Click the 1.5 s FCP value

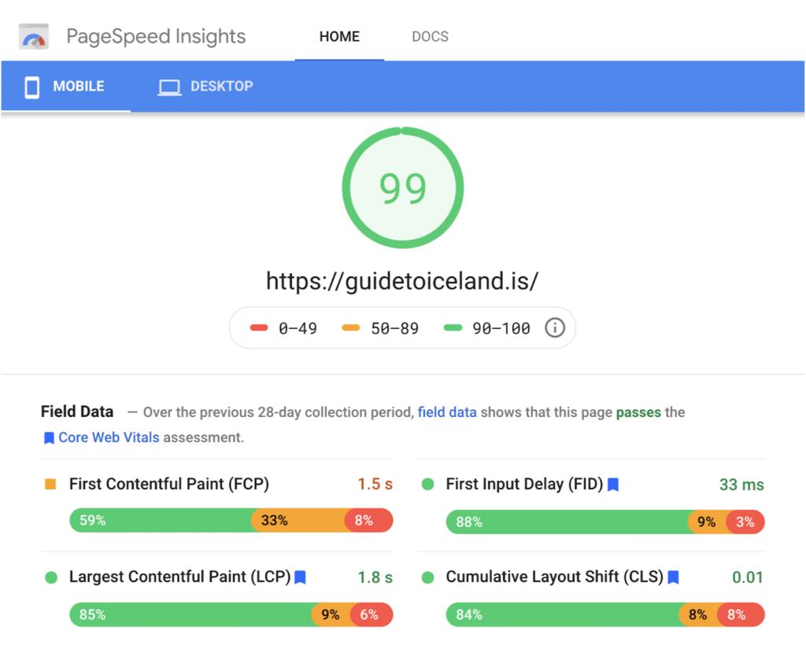click(375, 484)
